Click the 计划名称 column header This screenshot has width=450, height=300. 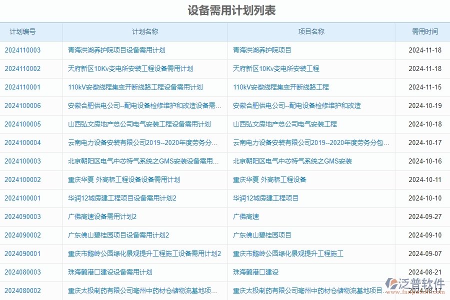(145, 31)
